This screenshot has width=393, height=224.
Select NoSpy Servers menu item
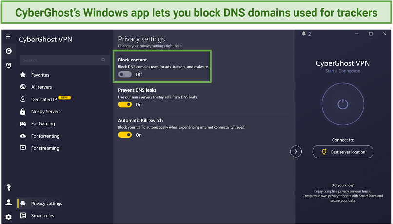point(46,112)
